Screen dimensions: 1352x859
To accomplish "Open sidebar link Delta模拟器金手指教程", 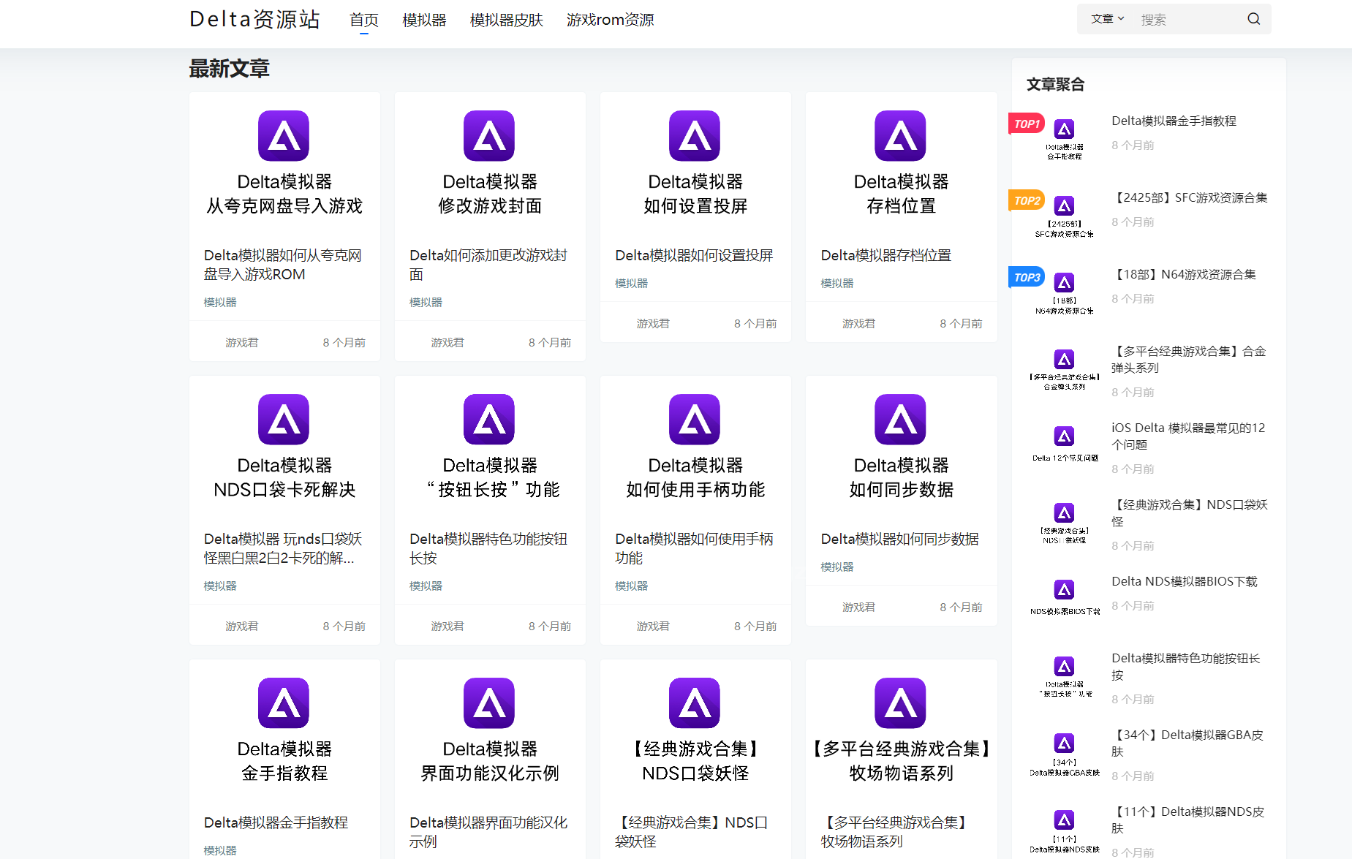I will tap(1174, 121).
